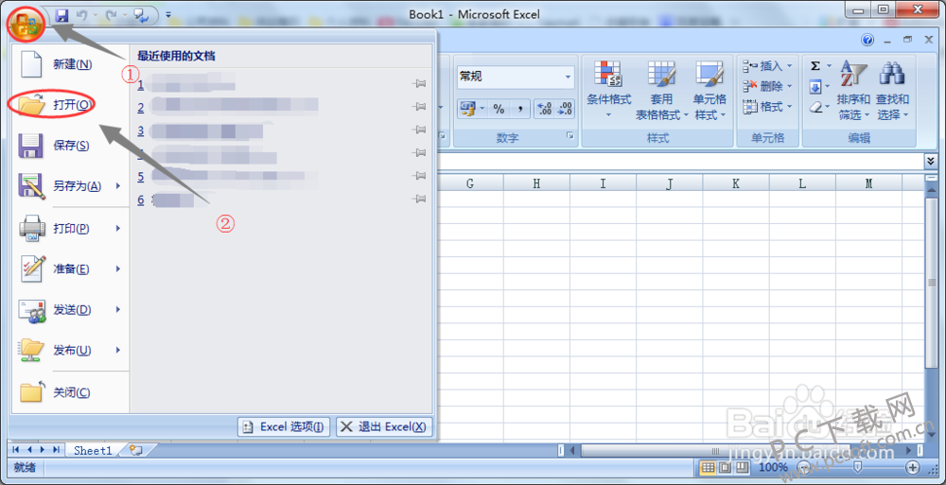
Task: Click the round Office Button
Action: point(26,23)
